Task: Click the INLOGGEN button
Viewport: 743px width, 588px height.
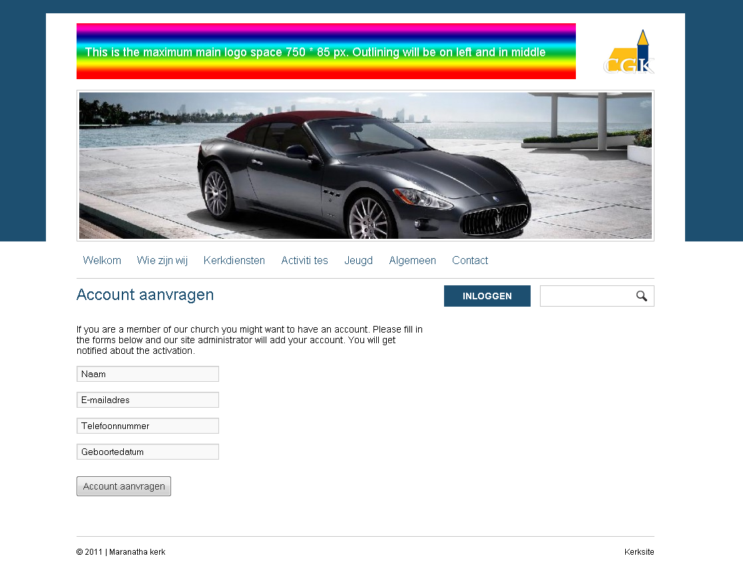Action: point(487,296)
